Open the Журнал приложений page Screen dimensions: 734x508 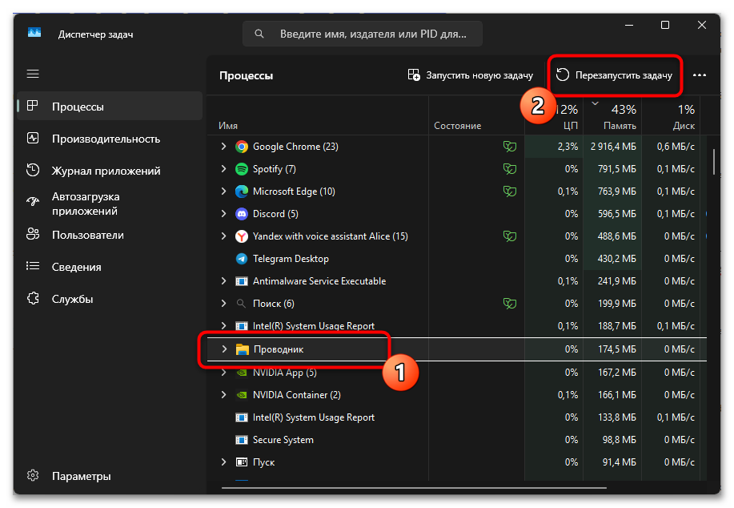pyautogui.click(x=110, y=171)
